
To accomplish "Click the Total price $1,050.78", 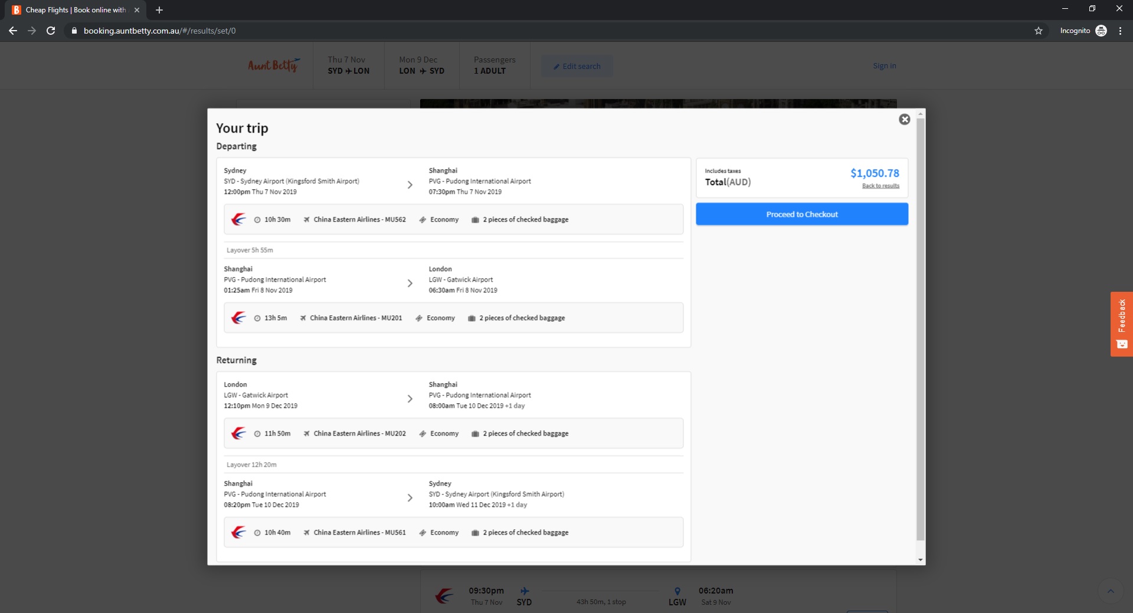I will 875,173.
